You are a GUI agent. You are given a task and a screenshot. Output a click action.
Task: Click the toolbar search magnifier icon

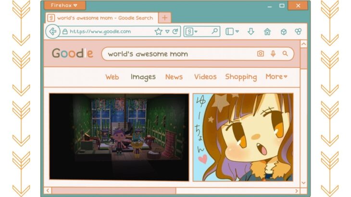(214, 31)
